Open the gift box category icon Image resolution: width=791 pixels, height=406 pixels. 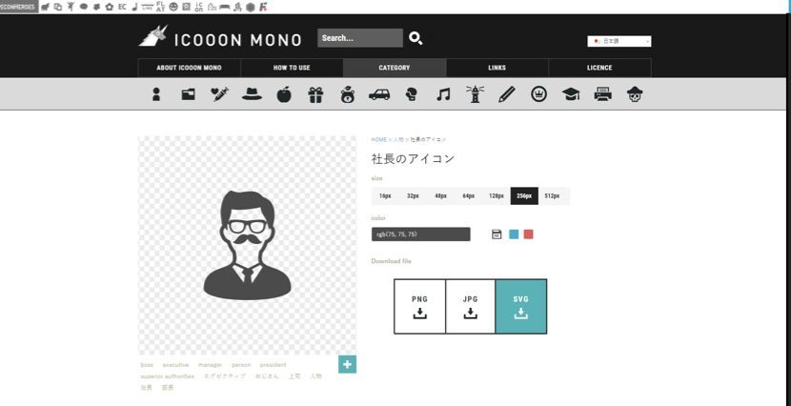point(315,94)
